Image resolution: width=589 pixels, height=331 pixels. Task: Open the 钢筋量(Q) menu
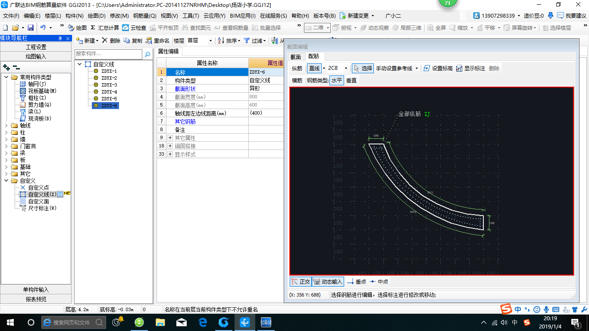(x=144, y=16)
